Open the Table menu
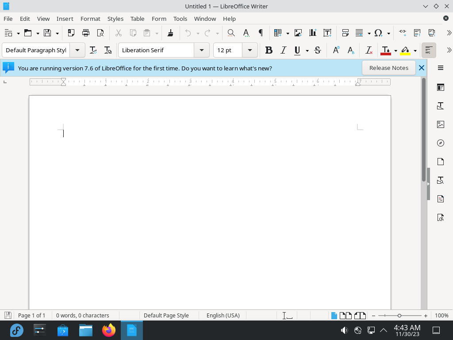The height and width of the screenshot is (340, 453). point(137,19)
